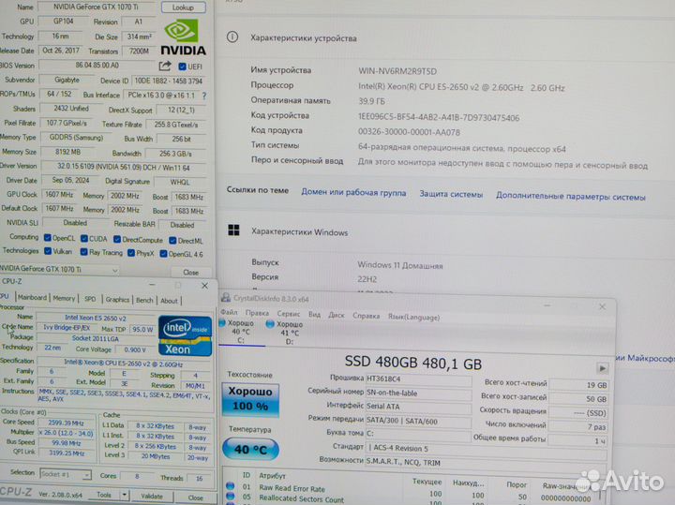Open the Диск menu in CrystalDiskInfo

tap(337, 316)
